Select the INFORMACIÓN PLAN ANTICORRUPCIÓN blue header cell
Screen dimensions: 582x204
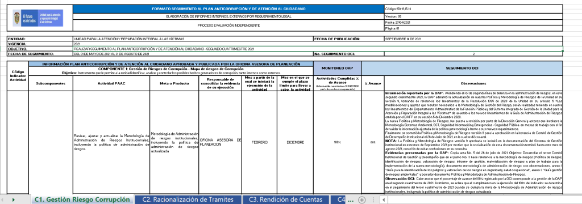pyautogui.click(x=171, y=64)
